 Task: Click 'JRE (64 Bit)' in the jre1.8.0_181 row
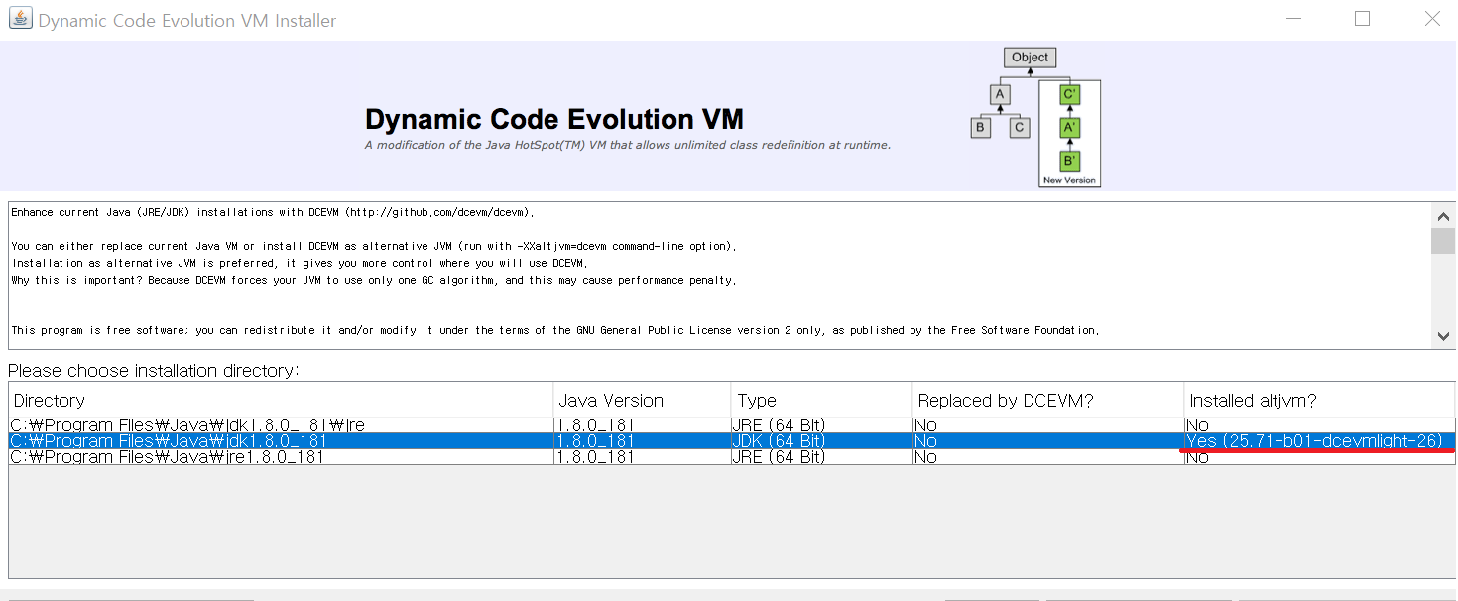point(821,457)
